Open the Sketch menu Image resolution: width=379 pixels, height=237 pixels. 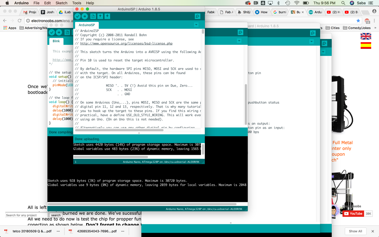point(61,3)
